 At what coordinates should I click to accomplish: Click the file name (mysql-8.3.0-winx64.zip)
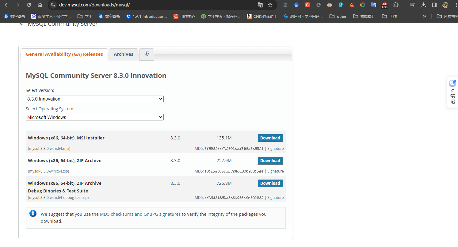point(48,171)
